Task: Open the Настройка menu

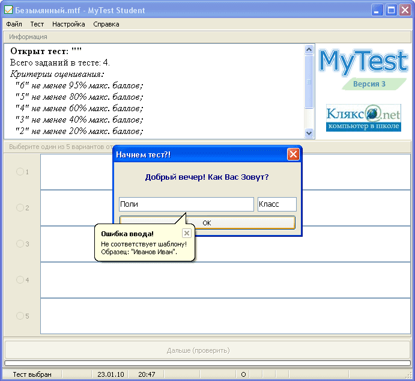Action: tap(68, 24)
